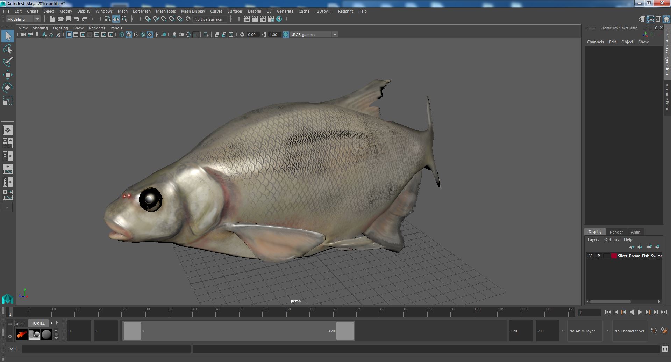Open Render View window icon
This screenshot has width=671, height=362.
247,19
